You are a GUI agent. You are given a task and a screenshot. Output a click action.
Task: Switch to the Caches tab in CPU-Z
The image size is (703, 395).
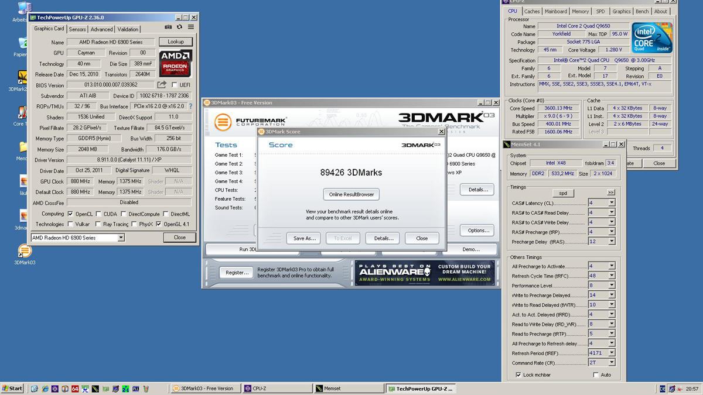(x=532, y=11)
